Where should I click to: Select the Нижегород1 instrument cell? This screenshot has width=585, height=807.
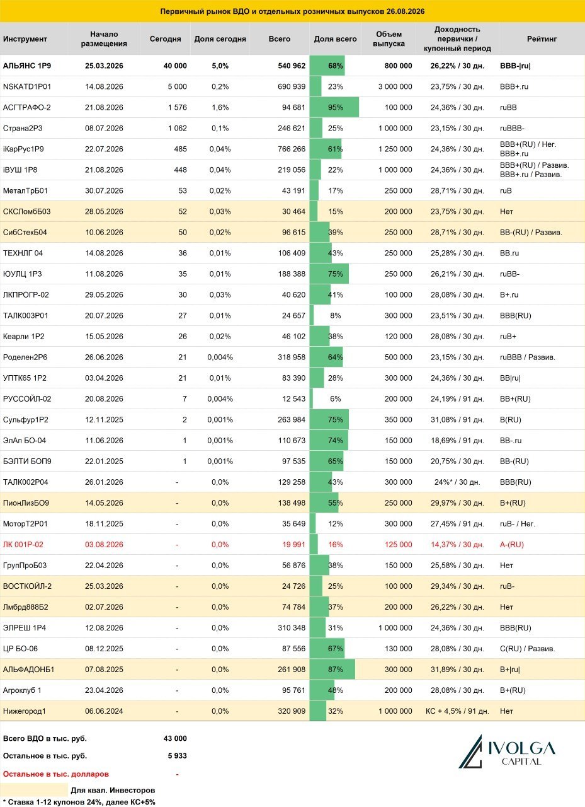tap(25, 711)
